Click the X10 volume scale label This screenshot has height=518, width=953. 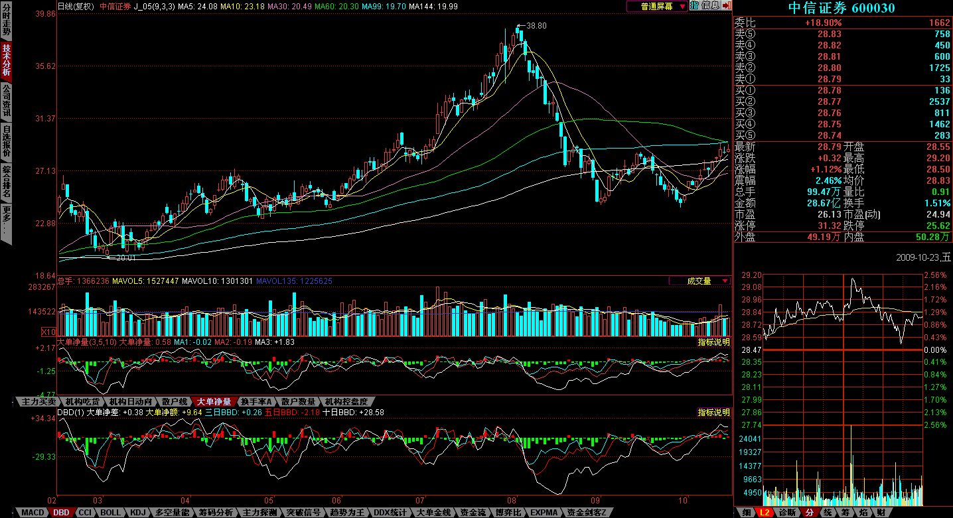[x=48, y=332]
